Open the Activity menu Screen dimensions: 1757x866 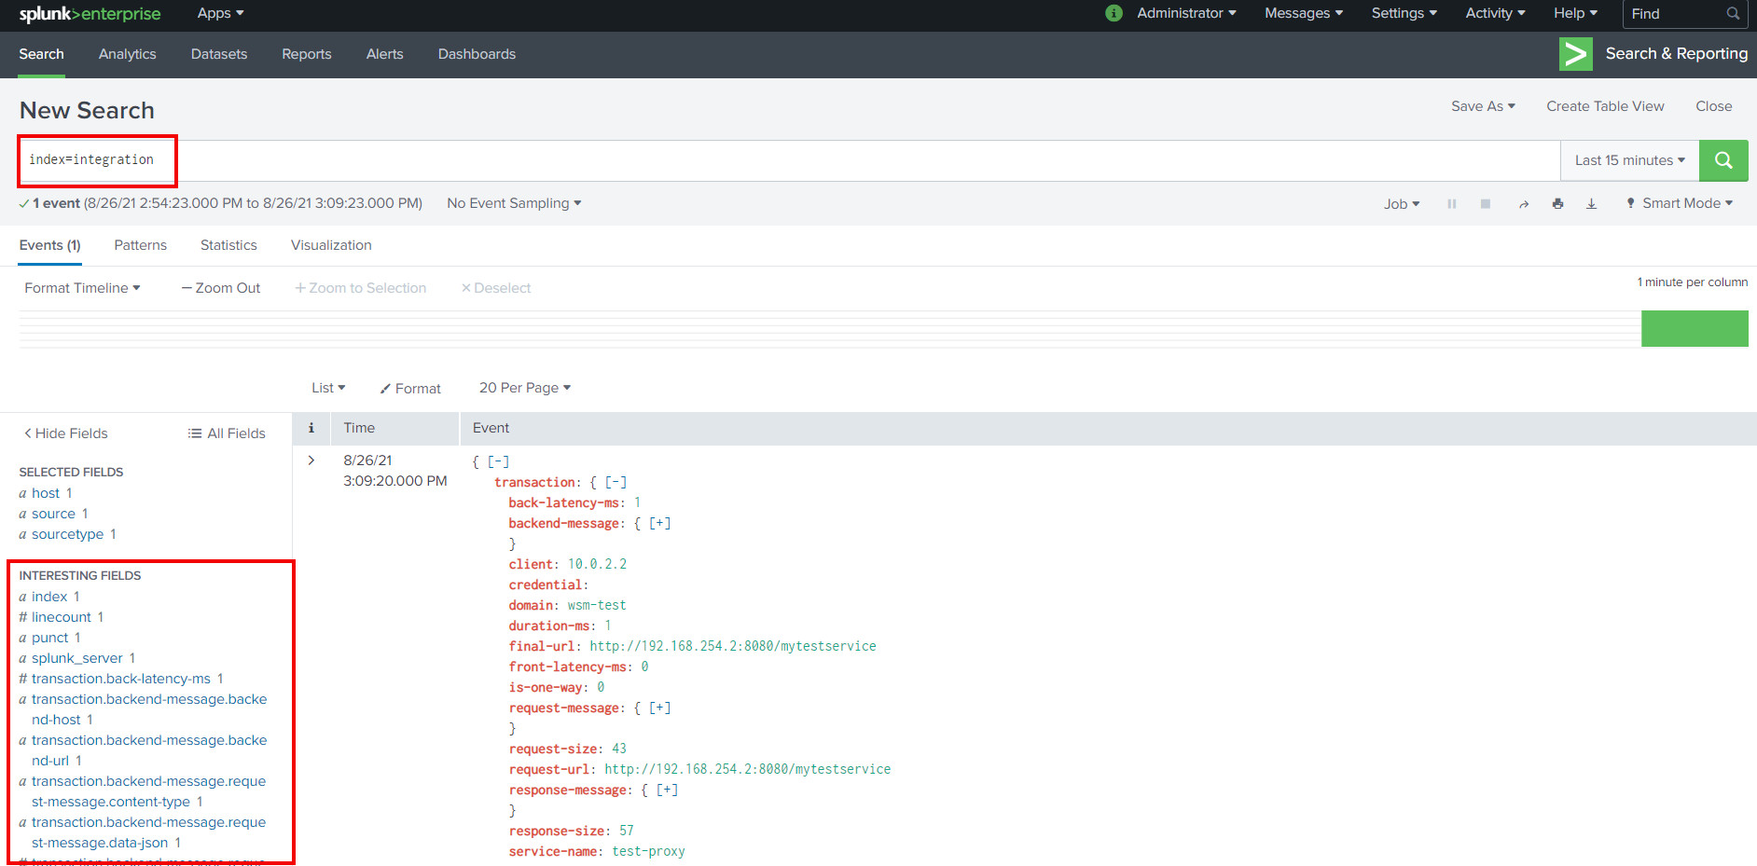tap(1495, 13)
